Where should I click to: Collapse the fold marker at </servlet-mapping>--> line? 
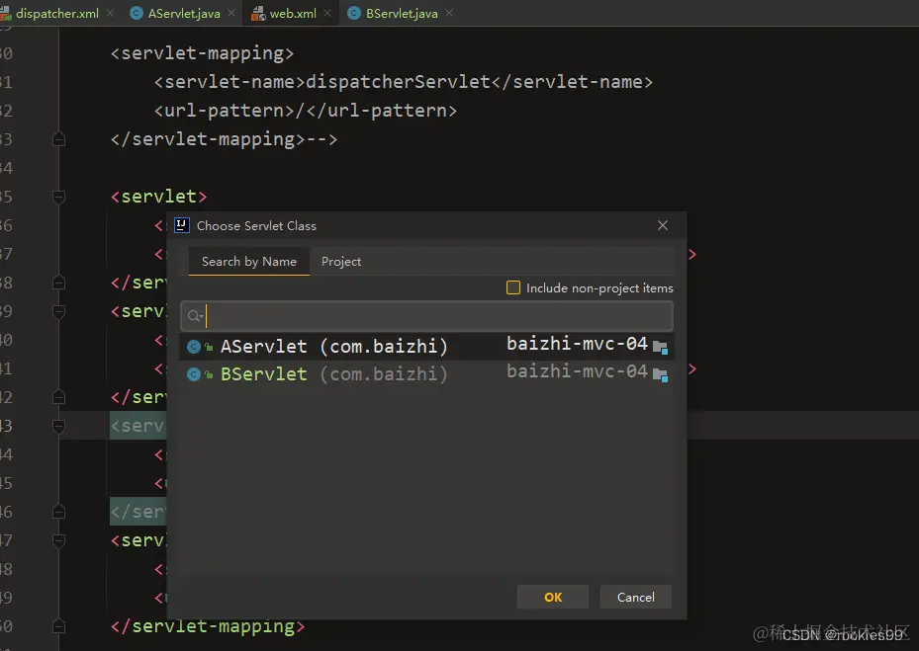click(58, 139)
